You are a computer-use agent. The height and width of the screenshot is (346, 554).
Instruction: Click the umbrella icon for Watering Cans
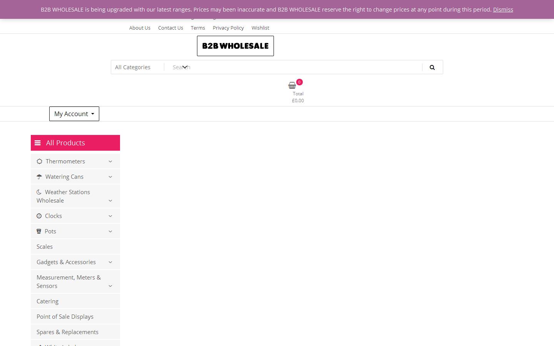click(x=39, y=177)
